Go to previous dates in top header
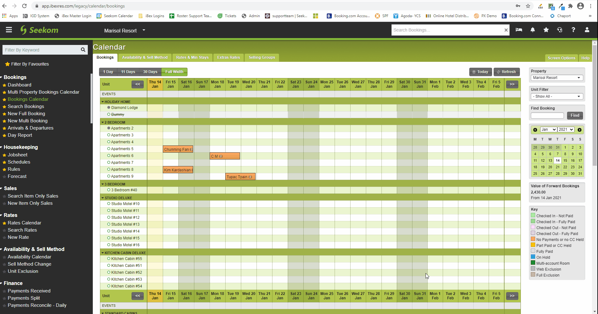Viewport: 598px width, 314px height. coord(137,84)
